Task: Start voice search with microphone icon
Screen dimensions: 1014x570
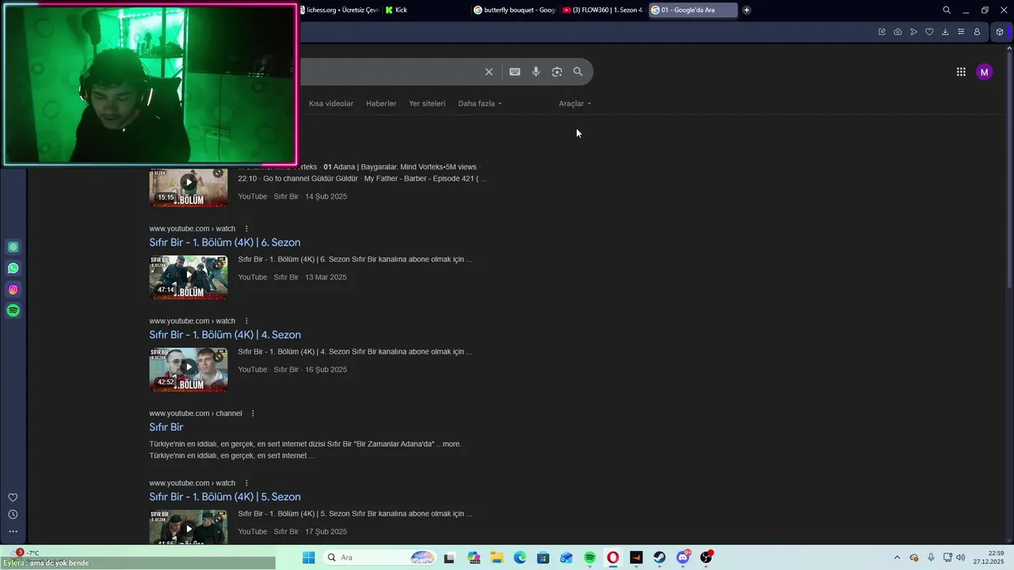Action: click(536, 72)
